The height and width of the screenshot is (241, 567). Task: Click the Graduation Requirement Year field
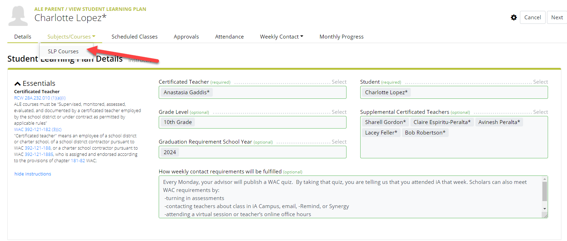coord(252,152)
